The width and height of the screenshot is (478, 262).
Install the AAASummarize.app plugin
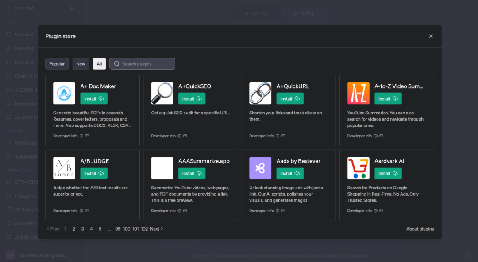[x=192, y=173]
